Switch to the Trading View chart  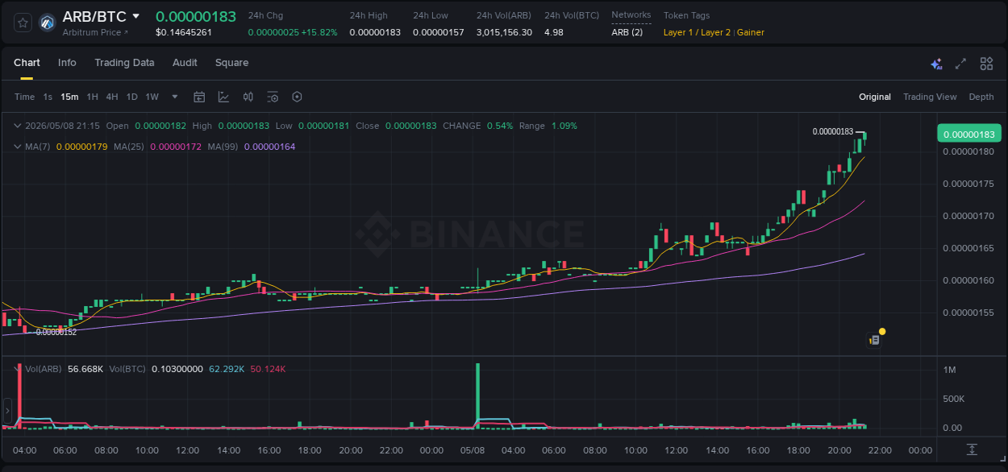930,97
